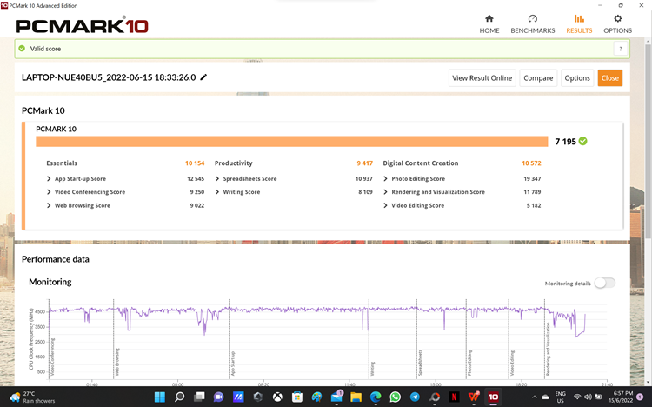Open Microsoft Store from taskbar
The height and width of the screenshot is (407, 652).
pyautogui.click(x=297, y=397)
